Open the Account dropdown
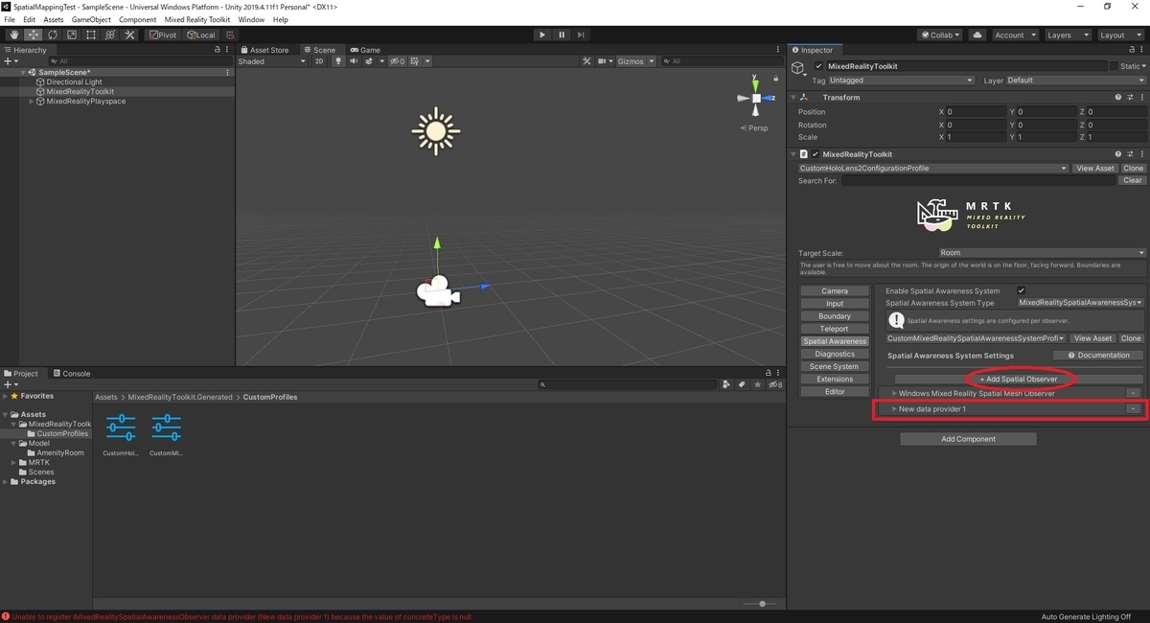 1014,35
